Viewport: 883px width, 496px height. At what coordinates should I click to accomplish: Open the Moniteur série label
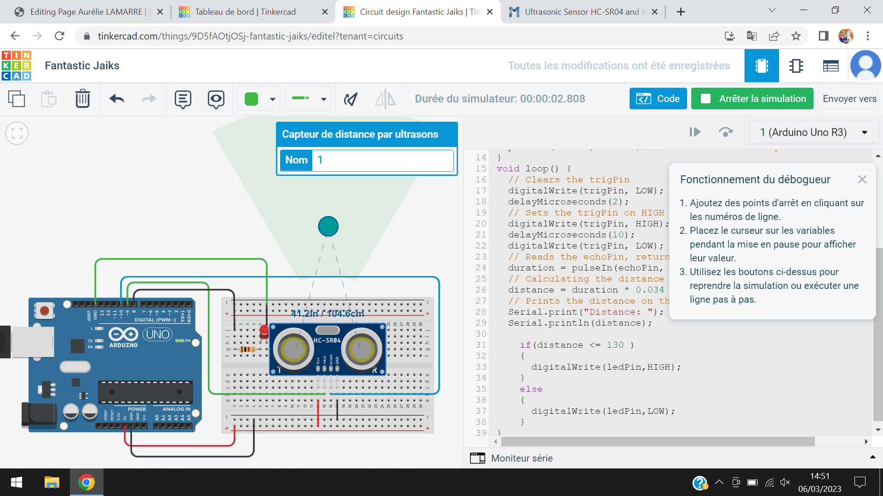pos(522,458)
